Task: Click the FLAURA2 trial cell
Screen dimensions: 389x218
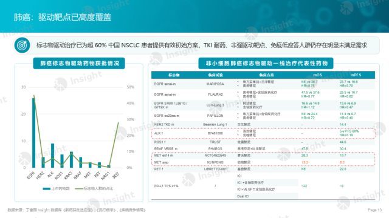Action: (x=215, y=94)
